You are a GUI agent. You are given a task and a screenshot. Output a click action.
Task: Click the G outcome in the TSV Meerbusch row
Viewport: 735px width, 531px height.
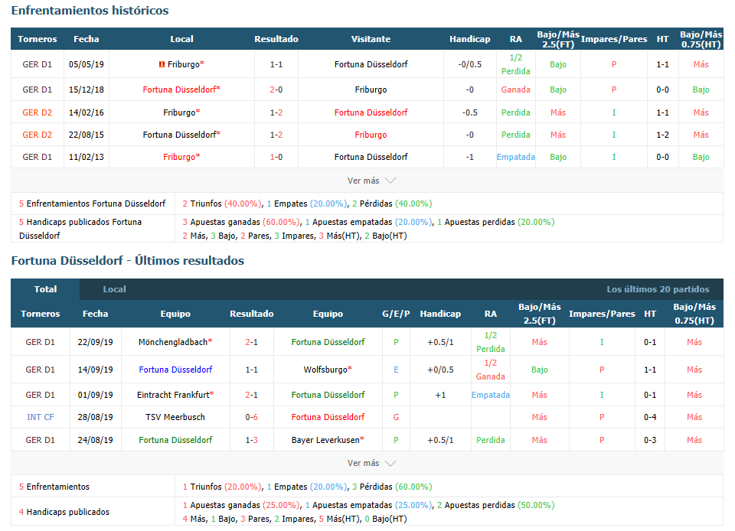click(396, 417)
